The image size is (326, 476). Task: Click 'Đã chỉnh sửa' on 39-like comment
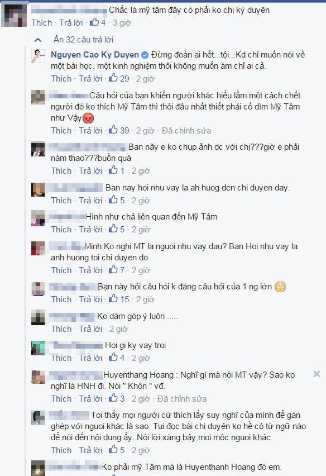coord(186,131)
